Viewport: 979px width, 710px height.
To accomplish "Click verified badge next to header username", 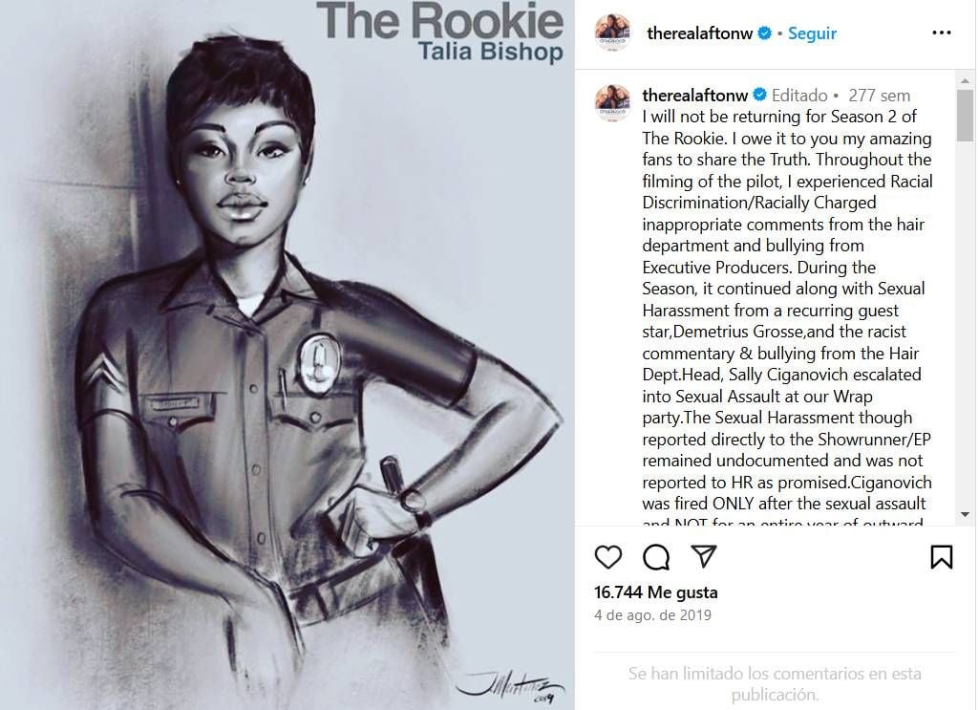I will pos(764,33).
